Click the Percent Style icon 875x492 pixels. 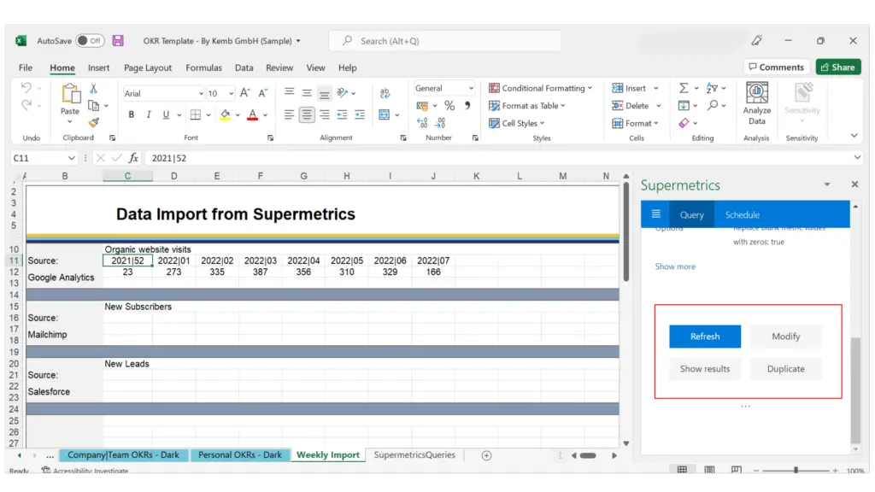(x=449, y=105)
